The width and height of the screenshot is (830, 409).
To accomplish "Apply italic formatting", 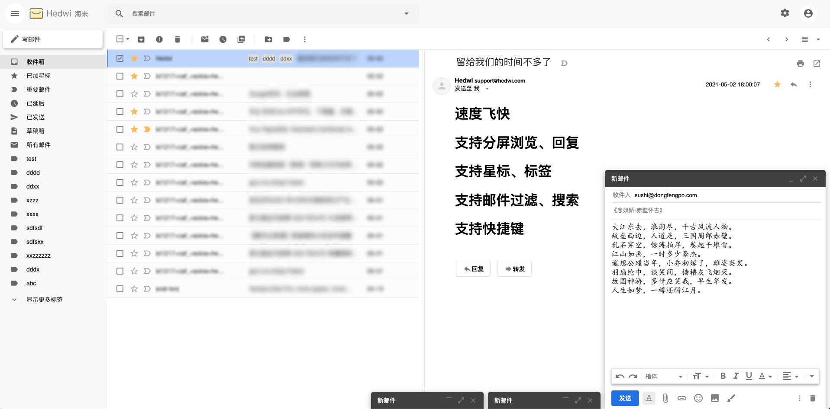I will click(x=736, y=376).
